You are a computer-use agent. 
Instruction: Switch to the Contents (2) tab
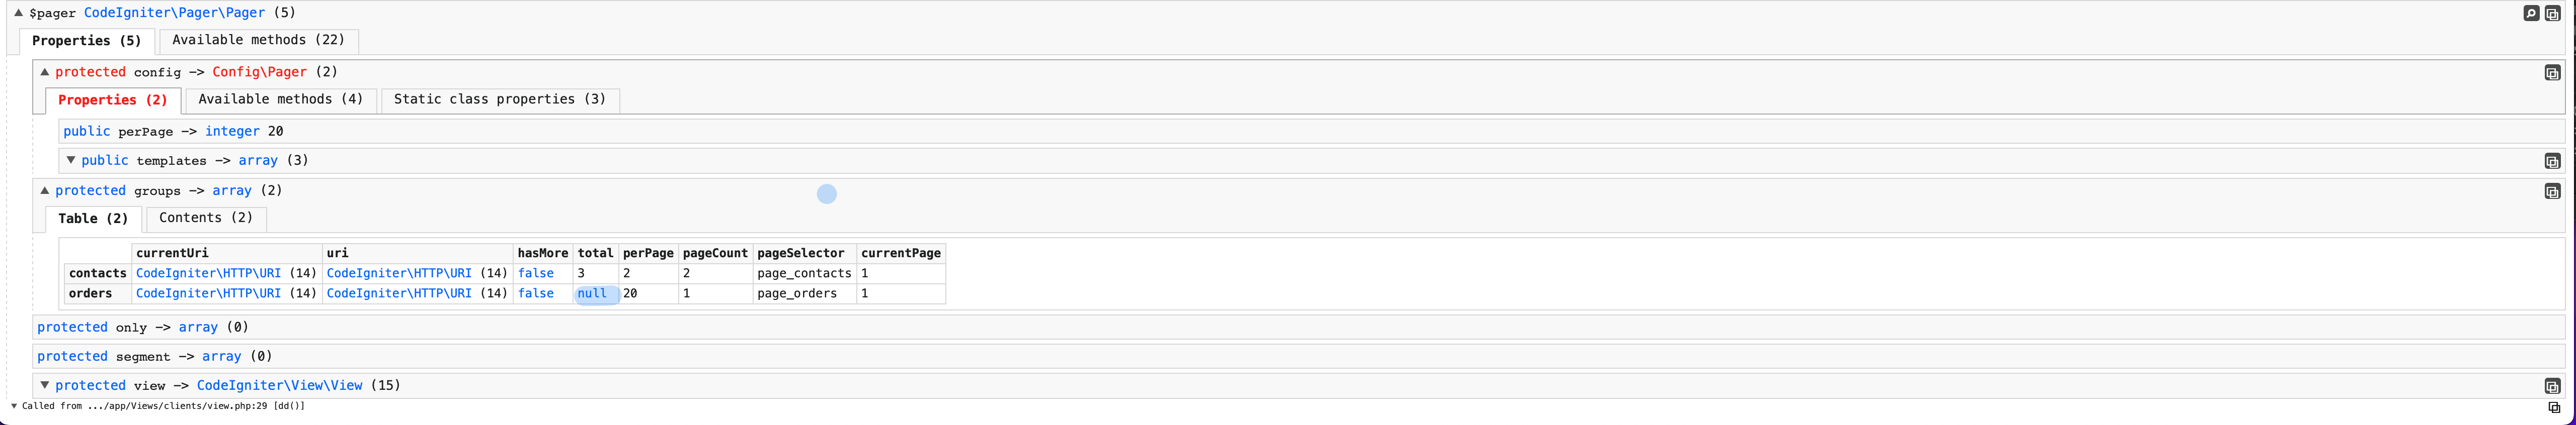click(205, 219)
